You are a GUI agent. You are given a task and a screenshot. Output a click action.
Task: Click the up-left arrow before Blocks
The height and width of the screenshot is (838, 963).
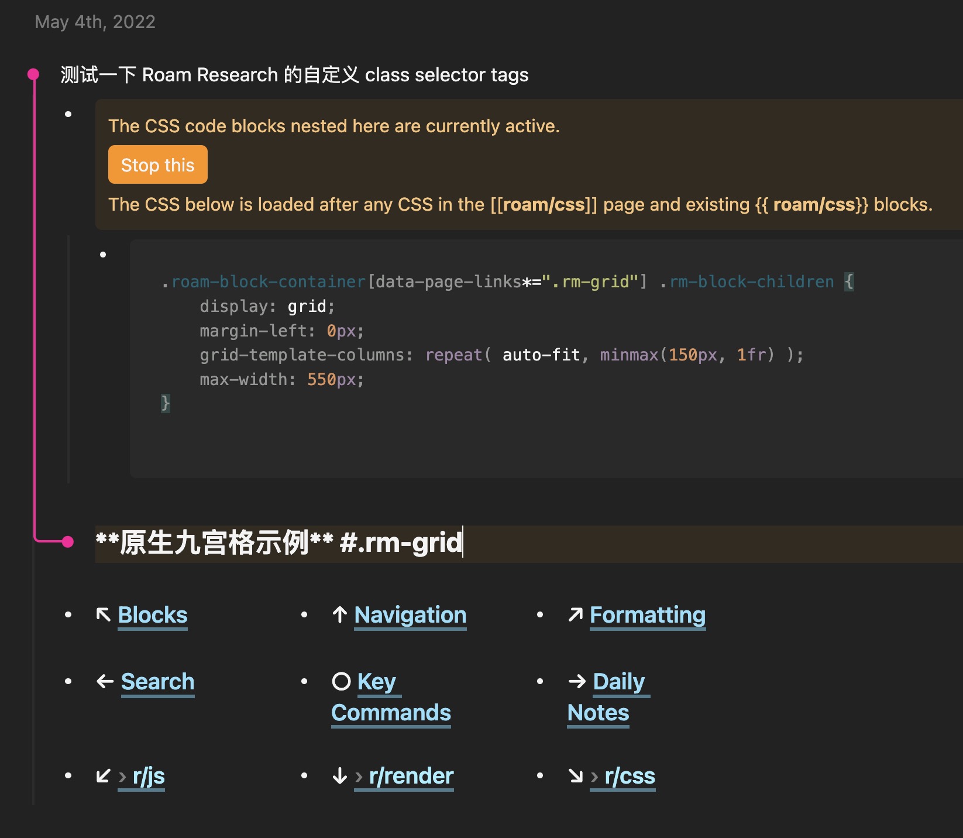[x=104, y=614]
